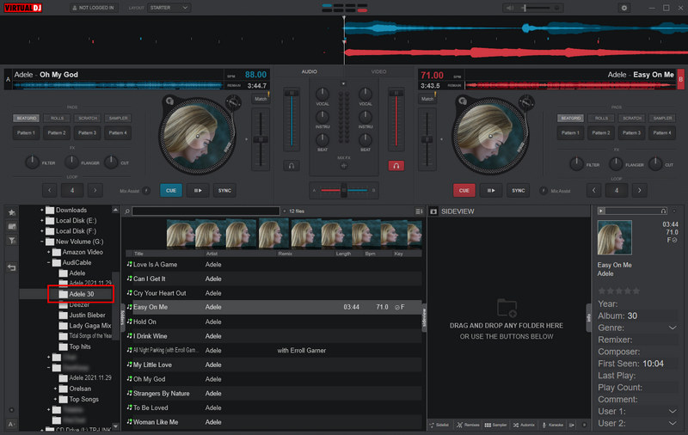This screenshot has width=688, height=435.
Task: Click the font size A icon
Action: tap(11, 424)
